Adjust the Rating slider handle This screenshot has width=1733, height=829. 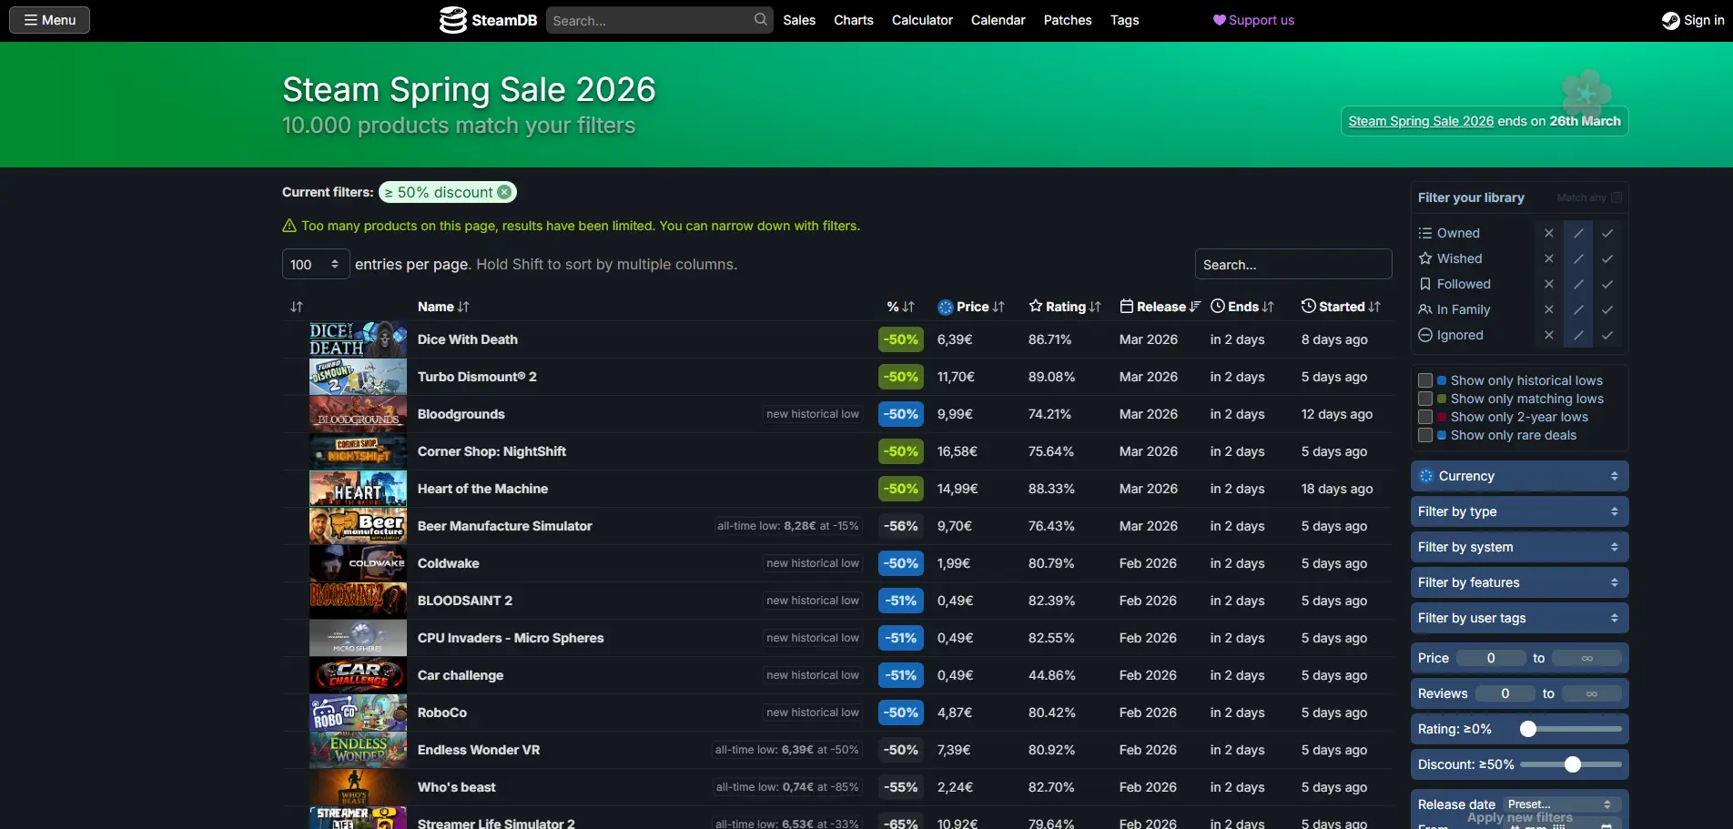coord(1528,729)
